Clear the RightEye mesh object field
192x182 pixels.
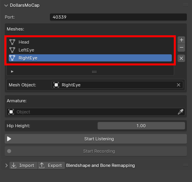pyautogui.click(x=179, y=85)
